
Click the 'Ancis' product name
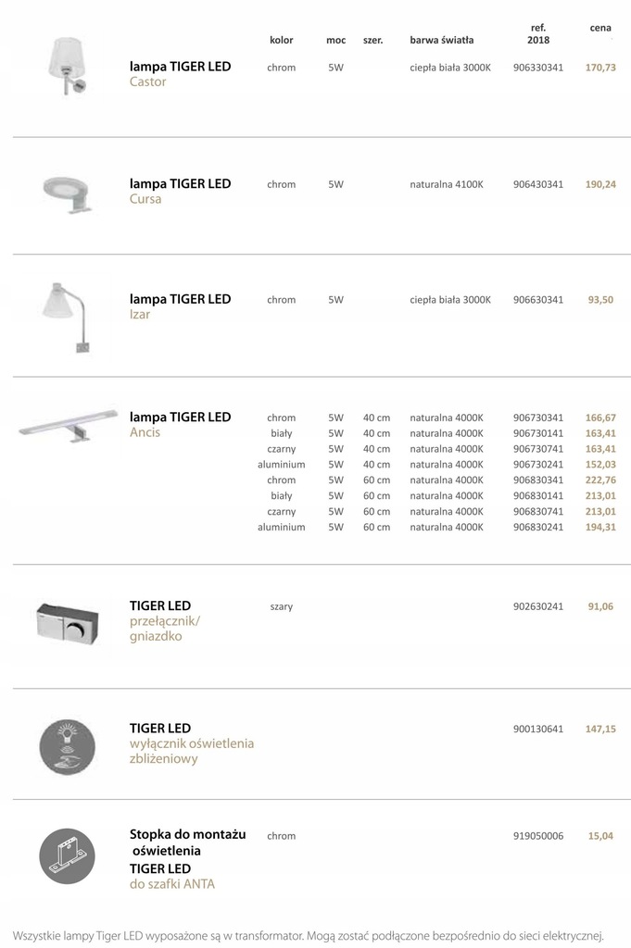[x=145, y=432]
